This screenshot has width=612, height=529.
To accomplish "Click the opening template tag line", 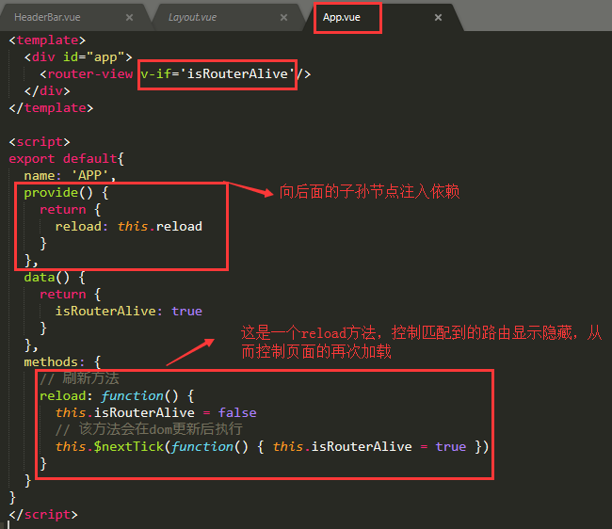I will pos(47,40).
